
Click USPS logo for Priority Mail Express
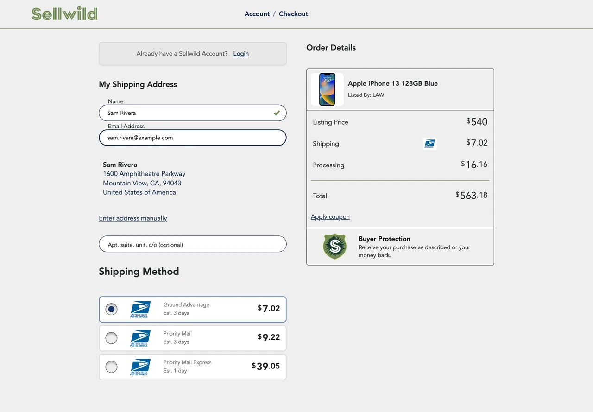click(x=140, y=367)
